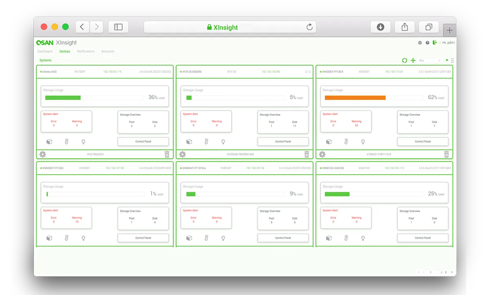Click the green plus add device icon

(x=413, y=60)
